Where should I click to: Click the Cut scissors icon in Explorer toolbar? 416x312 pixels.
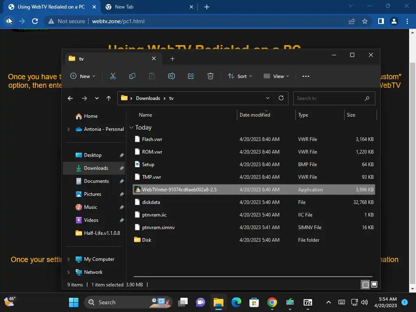point(113,76)
